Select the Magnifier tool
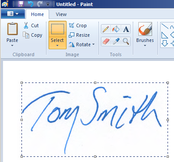The image size is (174, 162). tap(126, 41)
